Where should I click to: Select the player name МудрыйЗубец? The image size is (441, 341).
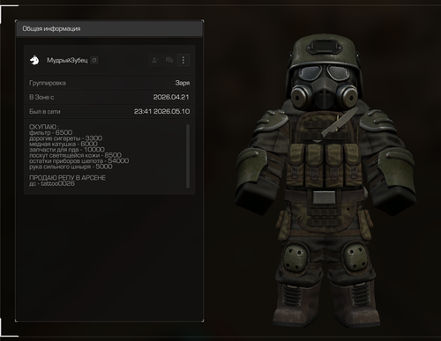[x=67, y=60]
